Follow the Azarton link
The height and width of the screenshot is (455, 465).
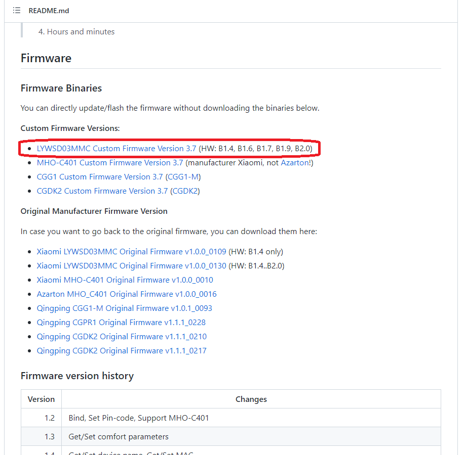coord(295,162)
